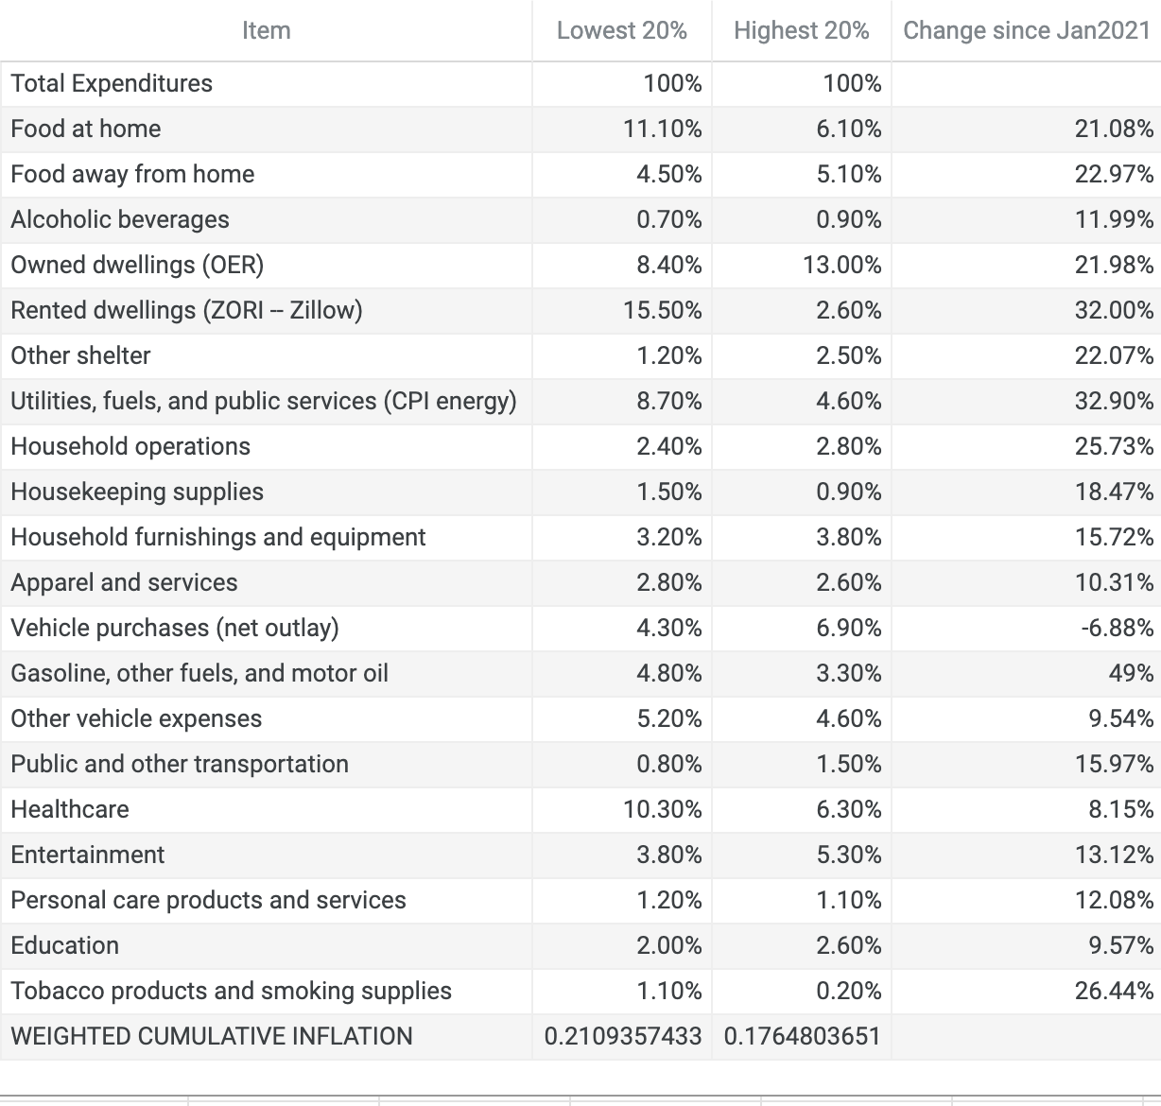
Task: Select the "Food at home" cell
Action: 86,130
